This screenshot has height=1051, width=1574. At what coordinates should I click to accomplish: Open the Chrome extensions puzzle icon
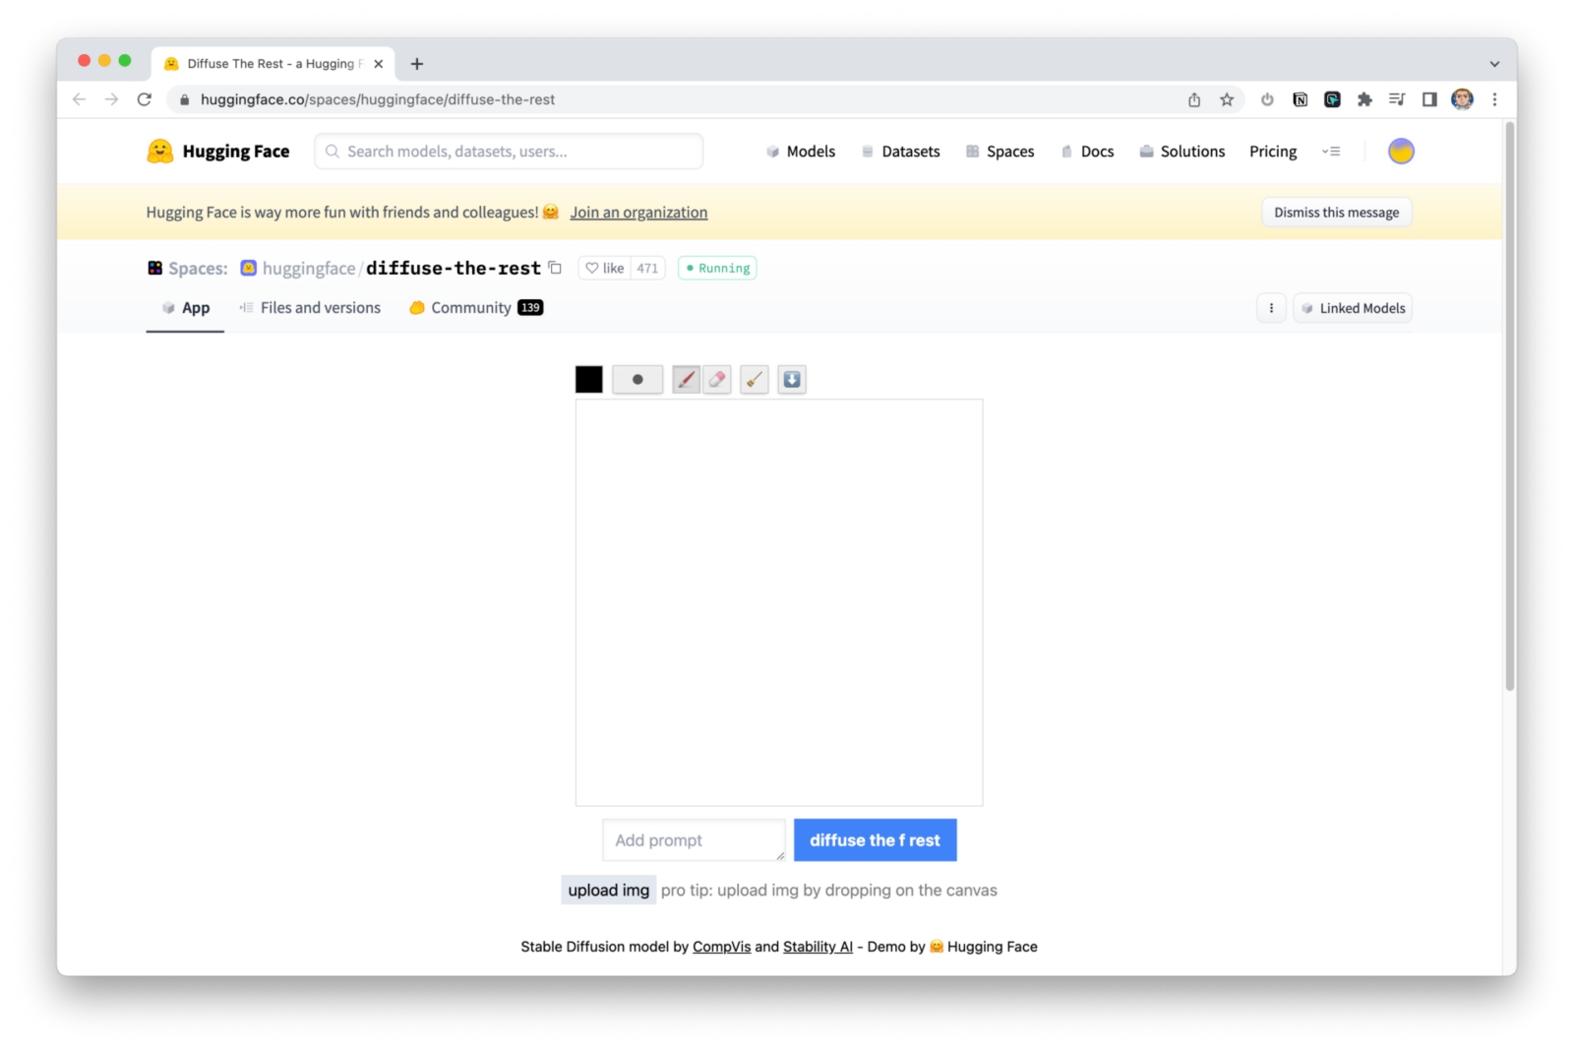click(1364, 99)
